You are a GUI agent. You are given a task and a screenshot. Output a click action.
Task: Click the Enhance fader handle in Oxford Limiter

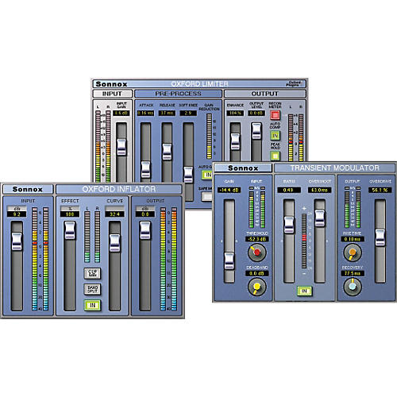pyautogui.click(x=235, y=141)
